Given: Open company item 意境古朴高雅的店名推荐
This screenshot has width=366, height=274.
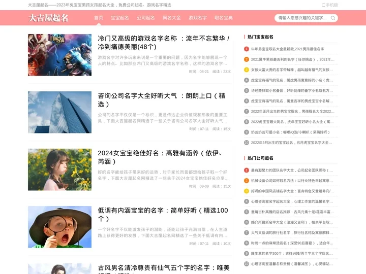Looking at the screenshot, I should point(292,212).
